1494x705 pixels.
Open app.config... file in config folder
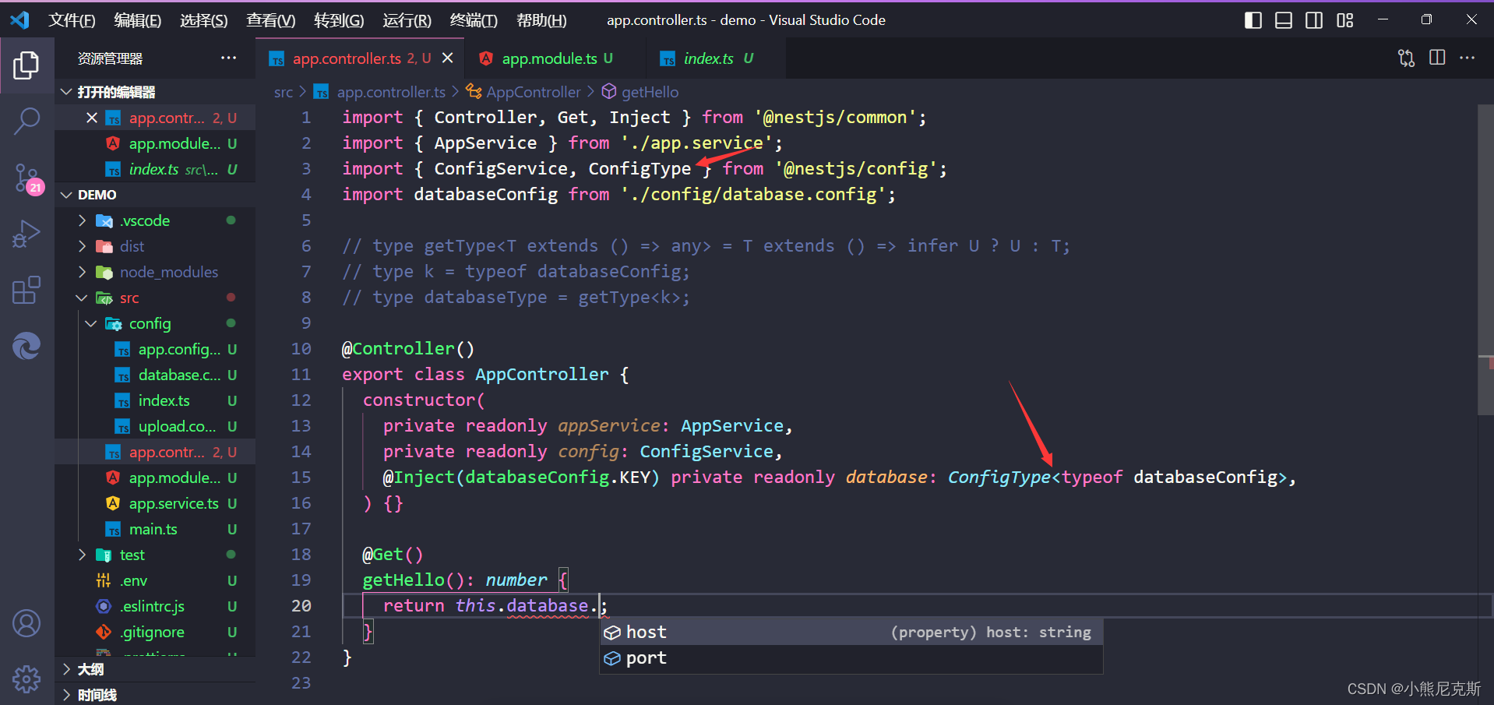155,349
